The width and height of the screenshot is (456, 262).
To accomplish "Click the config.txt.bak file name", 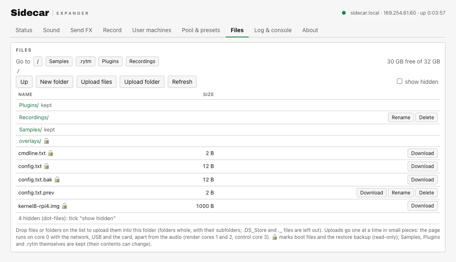I will [x=35, y=179].
